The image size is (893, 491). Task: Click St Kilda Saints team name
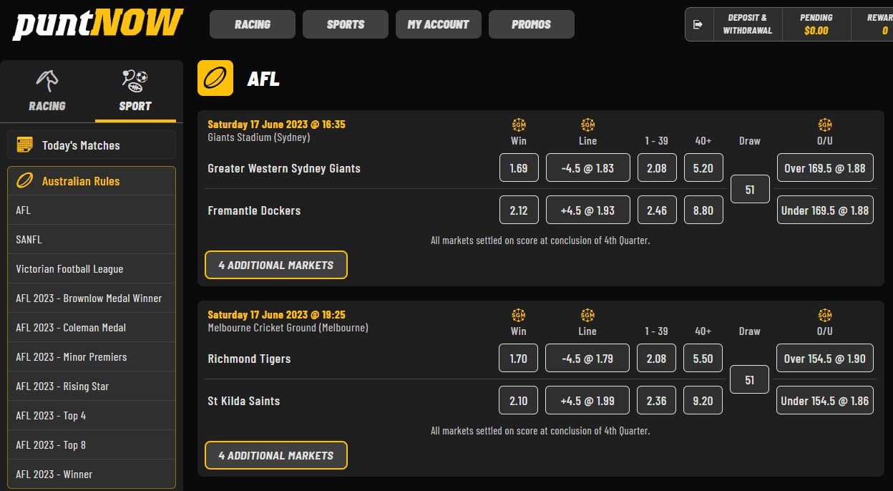[244, 401]
